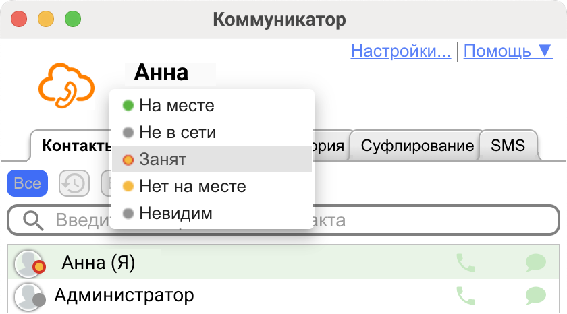Open the Помощь dropdown menu
This screenshot has width=567, height=314.
pyautogui.click(x=508, y=51)
